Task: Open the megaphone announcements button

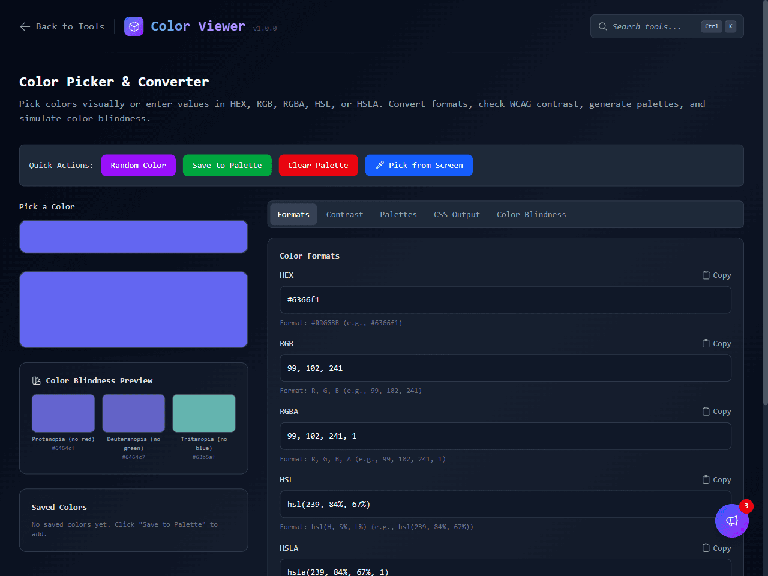Action: (732, 521)
